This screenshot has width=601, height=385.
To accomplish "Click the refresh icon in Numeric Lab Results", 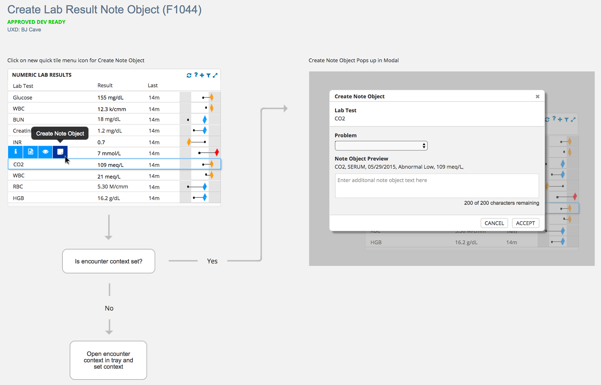I will pyautogui.click(x=189, y=75).
